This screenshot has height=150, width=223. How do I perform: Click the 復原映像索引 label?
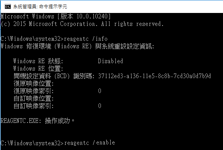coord(33,91)
